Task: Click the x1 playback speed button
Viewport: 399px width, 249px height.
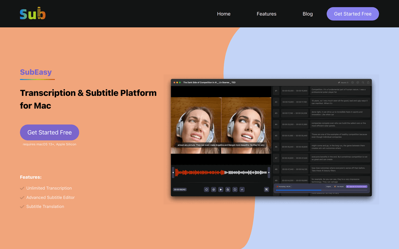Action: coord(242,190)
